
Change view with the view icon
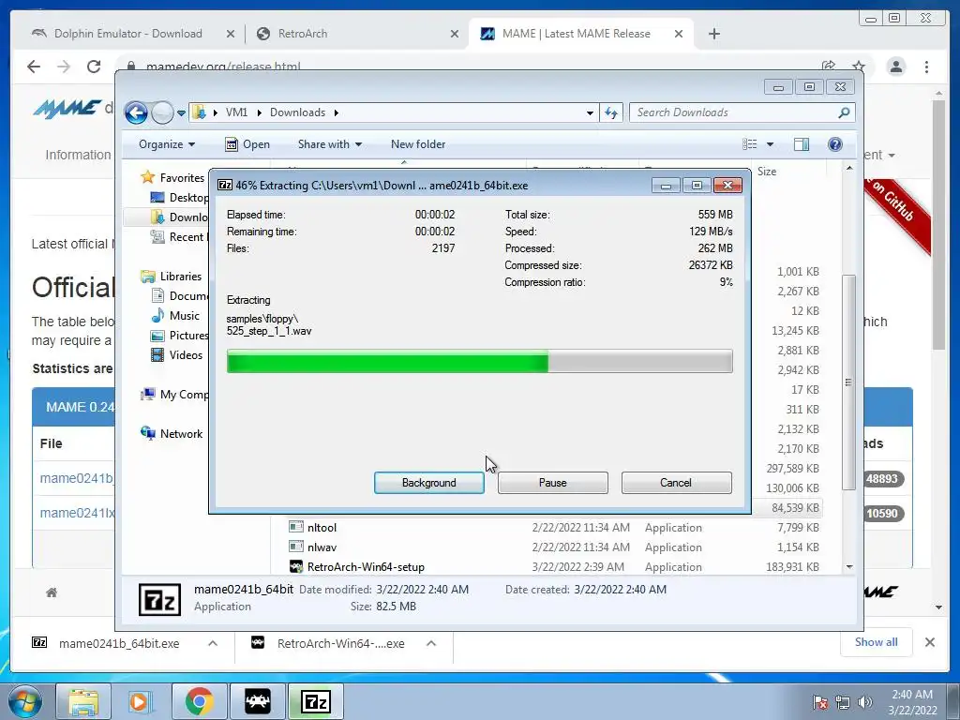coord(750,144)
